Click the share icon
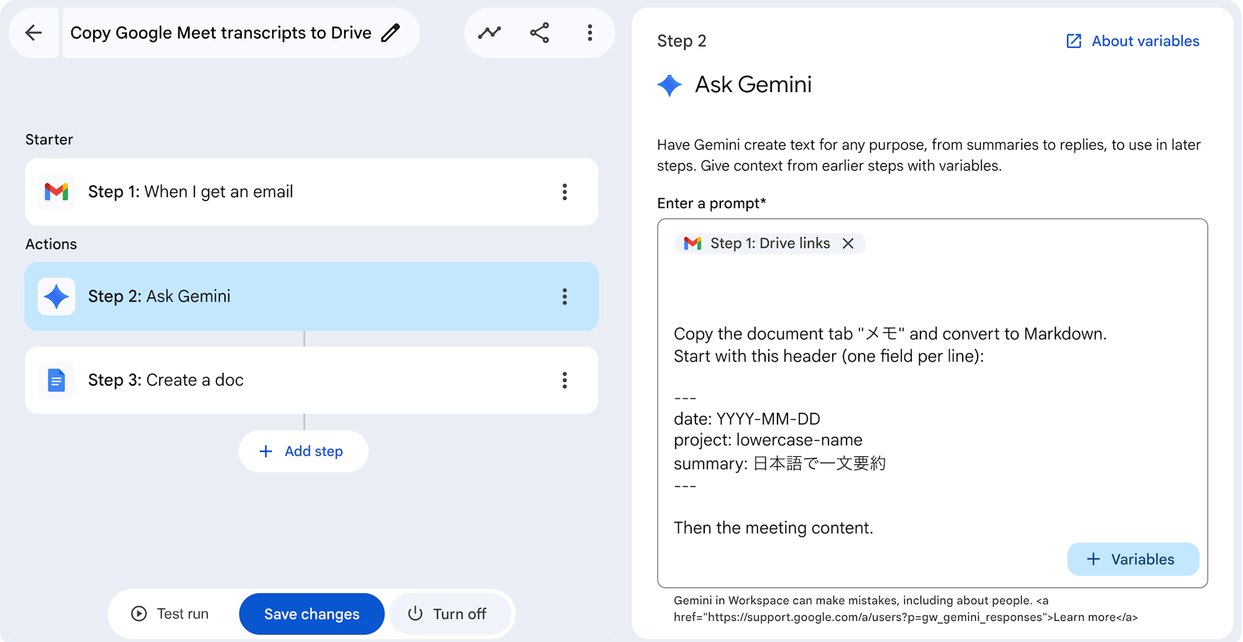1243x642 pixels. pyautogui.click(x=539, y=33)
